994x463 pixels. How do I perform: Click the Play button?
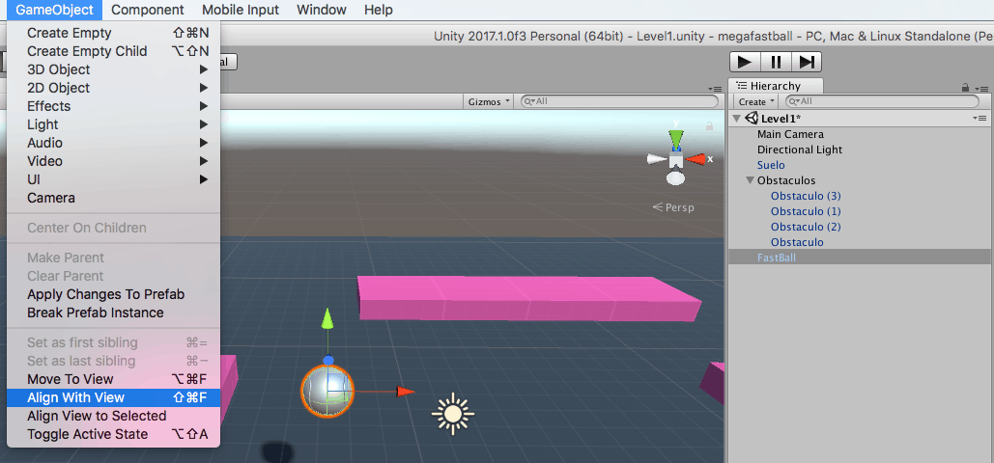(x=745, y=62)
